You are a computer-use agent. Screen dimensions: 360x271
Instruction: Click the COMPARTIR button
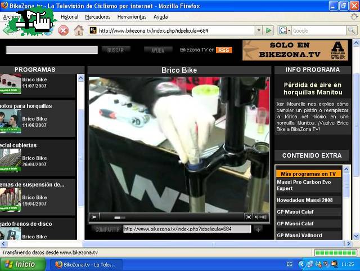107,229
